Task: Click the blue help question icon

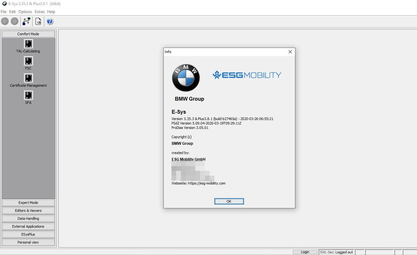Action: (50, 21)
